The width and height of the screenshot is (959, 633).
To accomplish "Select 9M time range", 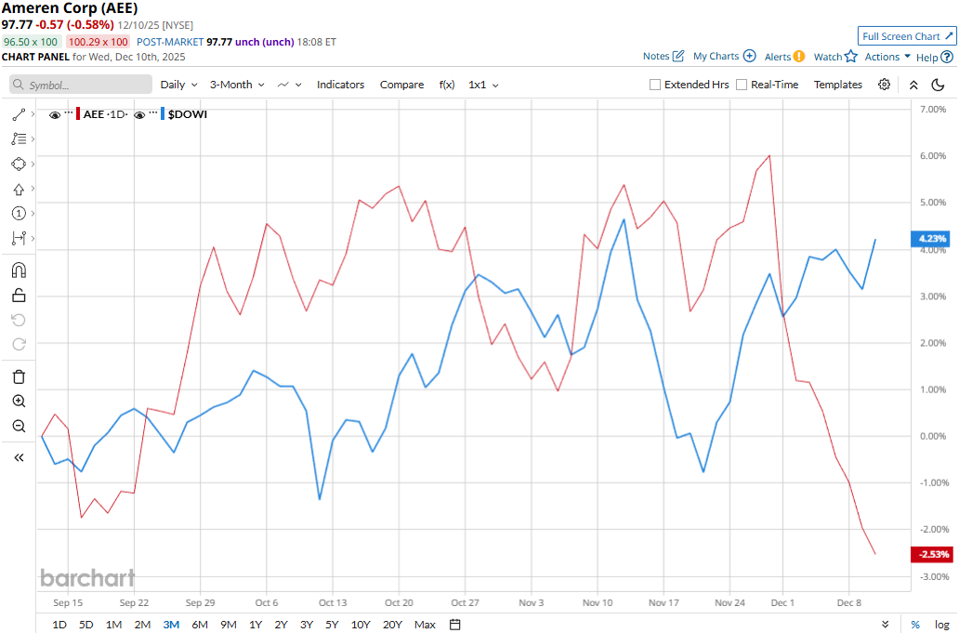I will pos(228,625).
